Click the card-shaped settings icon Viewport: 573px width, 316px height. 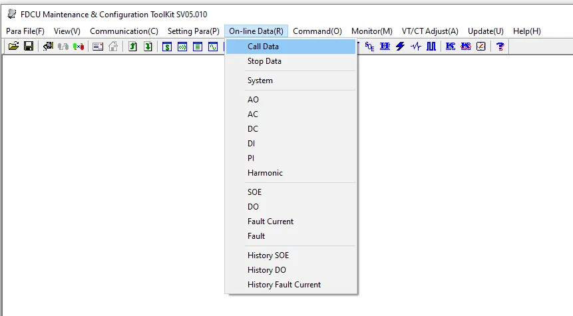[98, 47]
